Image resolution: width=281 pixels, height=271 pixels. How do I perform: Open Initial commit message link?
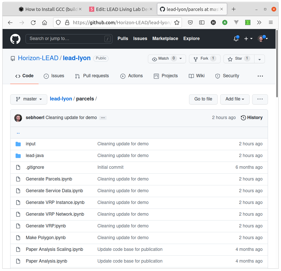point(110,167)
